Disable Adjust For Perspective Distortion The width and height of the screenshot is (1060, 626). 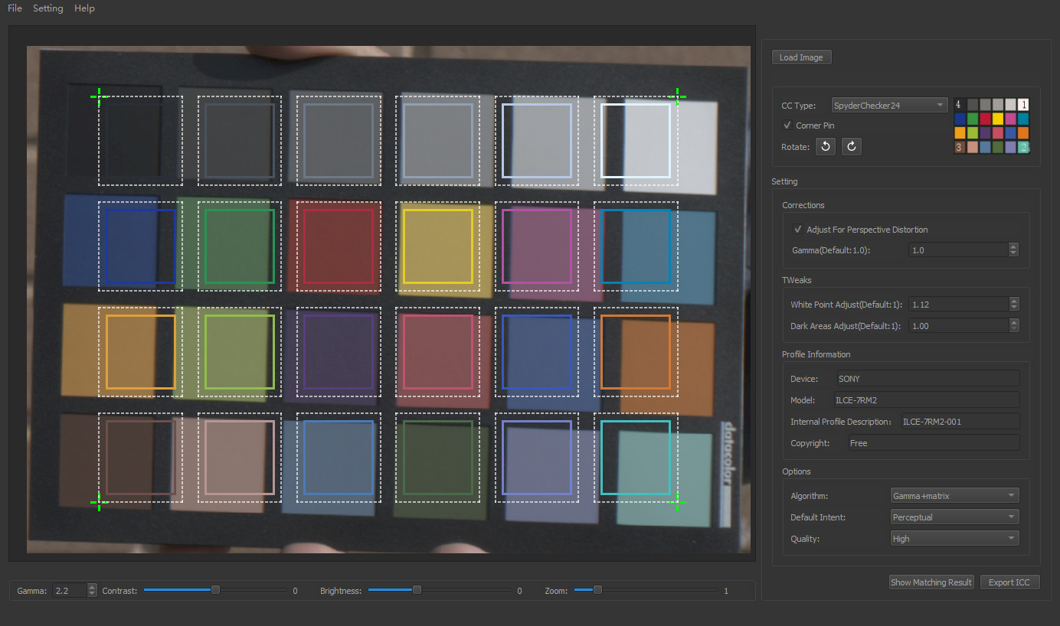(798, 230)
